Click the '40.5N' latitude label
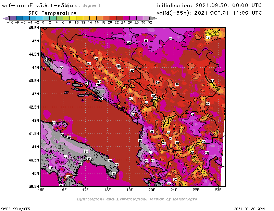This screenshot has height=211, width=274. 34,160
